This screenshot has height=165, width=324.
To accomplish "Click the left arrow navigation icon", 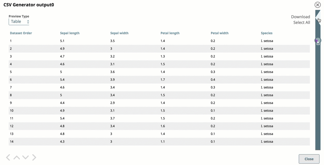I will point(8,157).
